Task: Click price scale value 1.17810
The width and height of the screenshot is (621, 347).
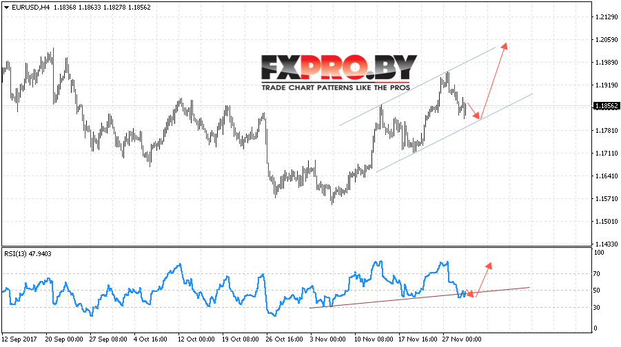Action: tap(607, 131)
